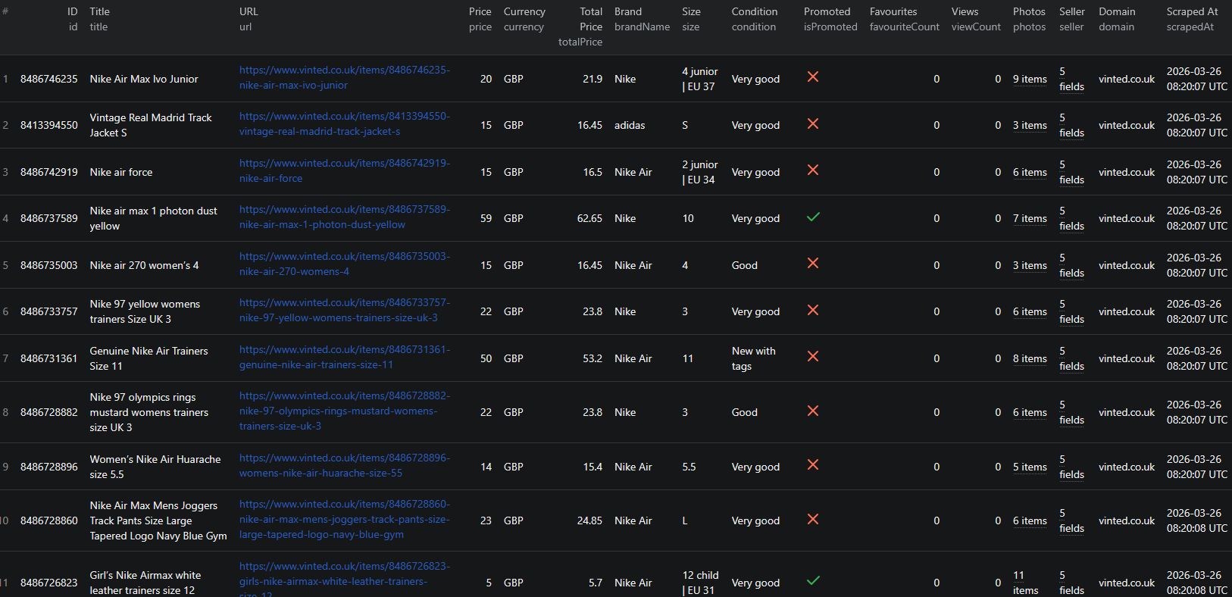Open the Nike Air Max Ivo Junior listing URL

point(344,78)
